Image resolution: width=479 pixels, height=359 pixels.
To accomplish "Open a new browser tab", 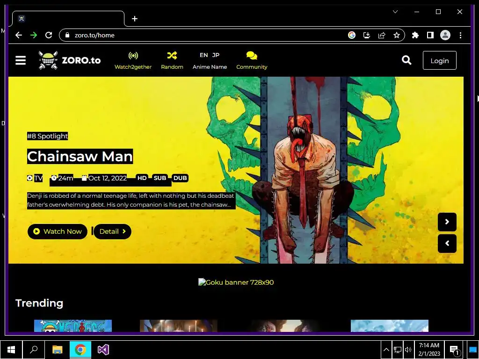I will 135,19.
